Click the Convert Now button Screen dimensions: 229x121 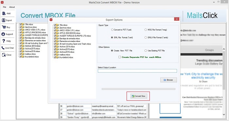(138, 96)
